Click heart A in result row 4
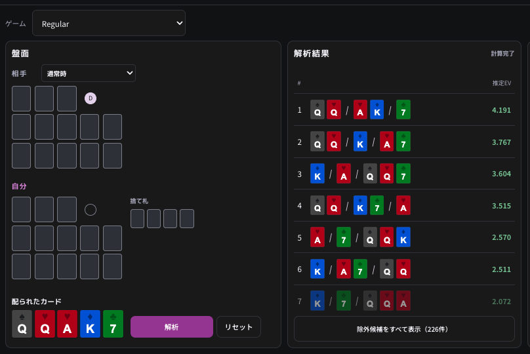530x354 pixels. (x=403, y=205)
